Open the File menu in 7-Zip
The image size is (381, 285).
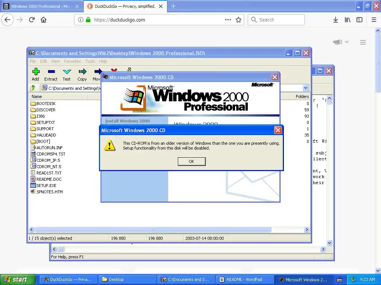pos(33,61)
